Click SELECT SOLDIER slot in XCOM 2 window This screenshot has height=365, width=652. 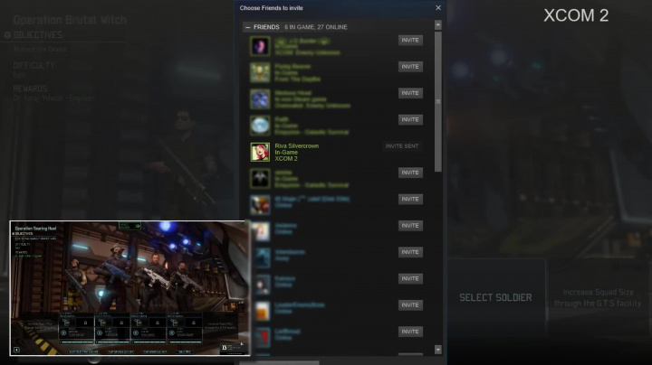[495, 297]
